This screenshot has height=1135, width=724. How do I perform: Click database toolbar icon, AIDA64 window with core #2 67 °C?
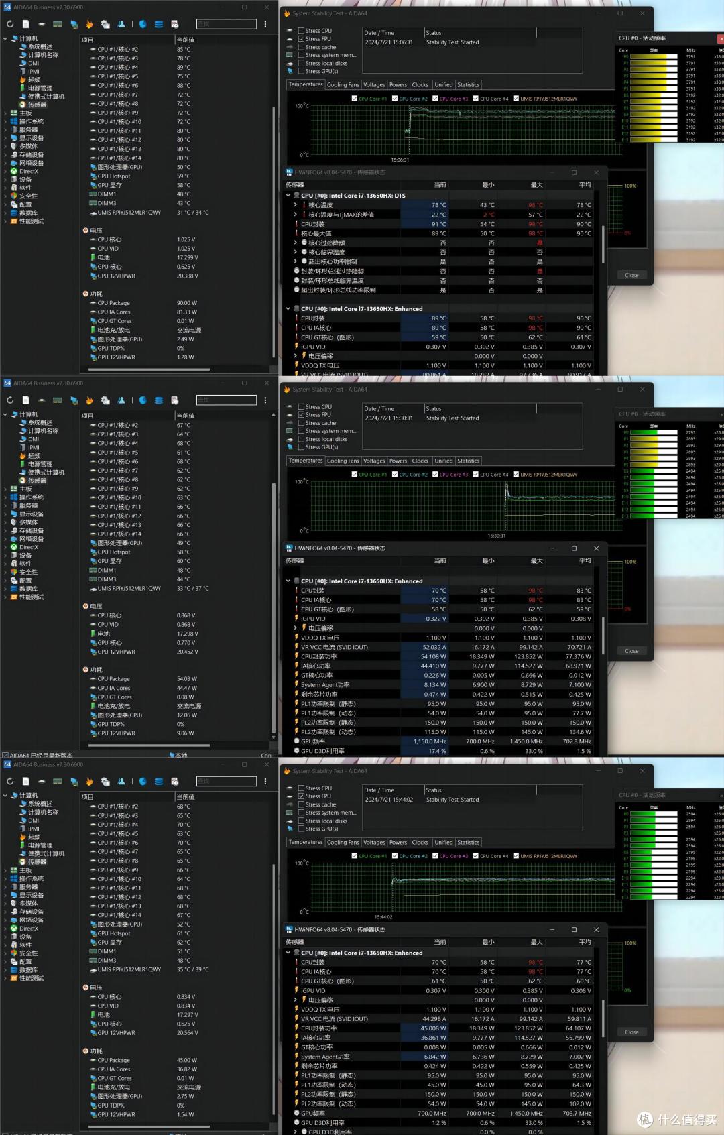coord(159,400)
